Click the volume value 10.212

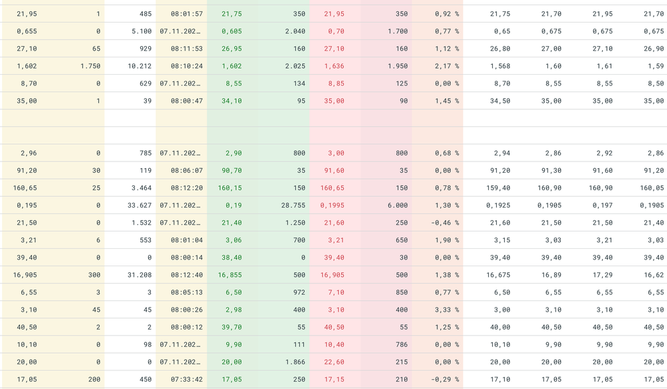(x=140, y=66)
